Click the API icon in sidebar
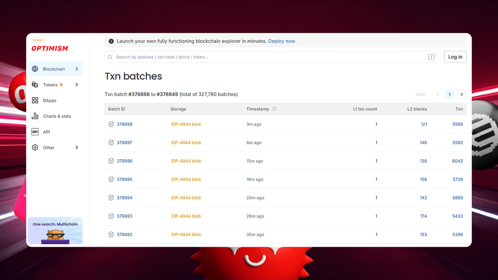Image resolution: width=498 pixels, height=280 pixels. (x=35, y=132)
